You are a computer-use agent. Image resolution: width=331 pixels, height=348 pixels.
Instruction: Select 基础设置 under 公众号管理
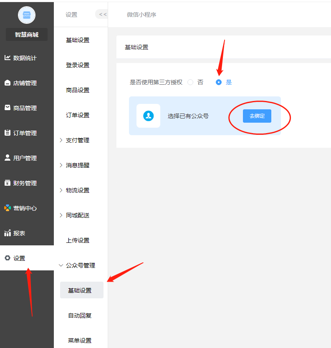click(82, 290)
